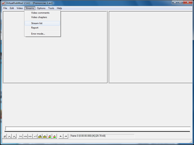Go to next key frame

(x=45, y=136)
